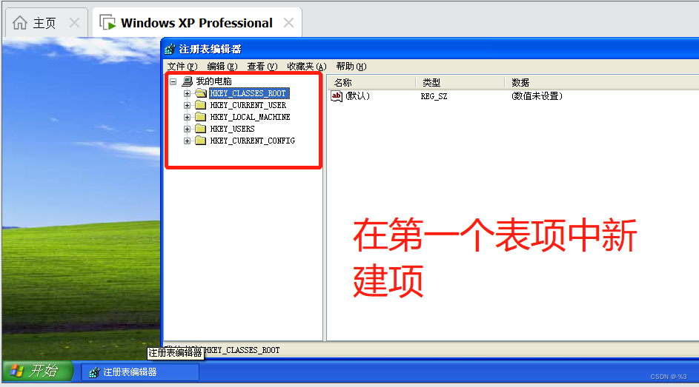Click the HKEY_LOCAL_MACHINE folder icon

[201, 117]
